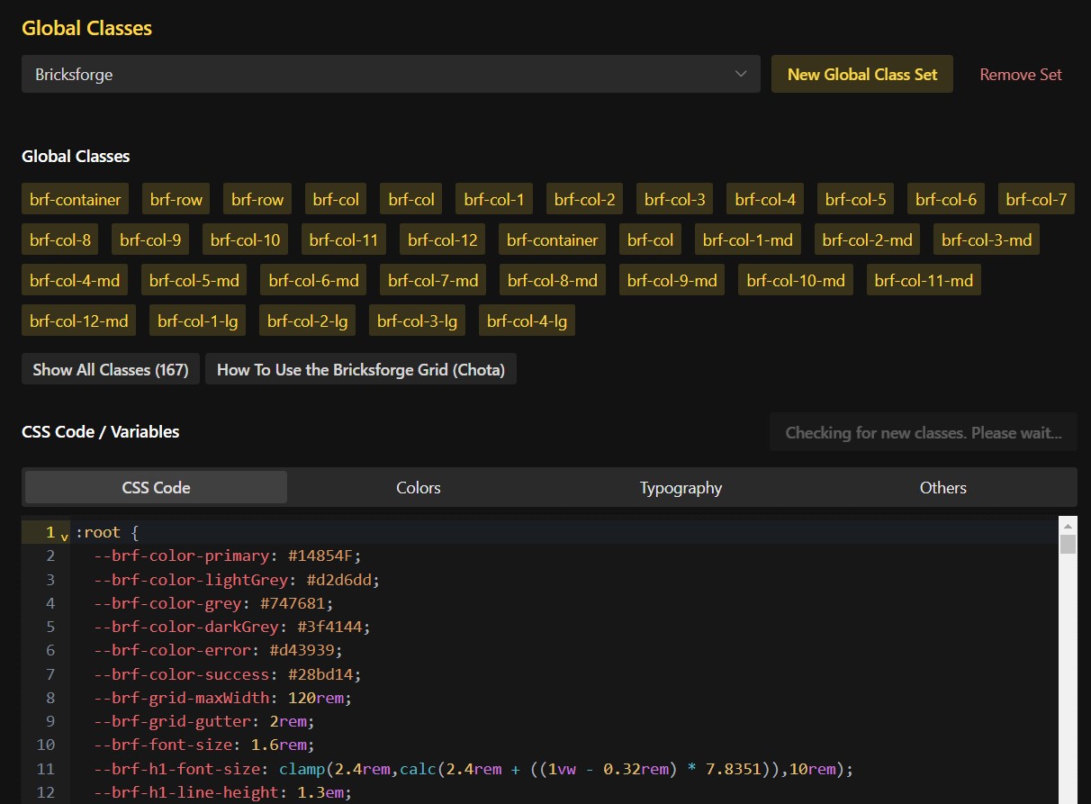Click the brf-col-1-md class tag
The height and width of the screenshot is (804, 1091).
pyautogui.click(x=748, y=239)
